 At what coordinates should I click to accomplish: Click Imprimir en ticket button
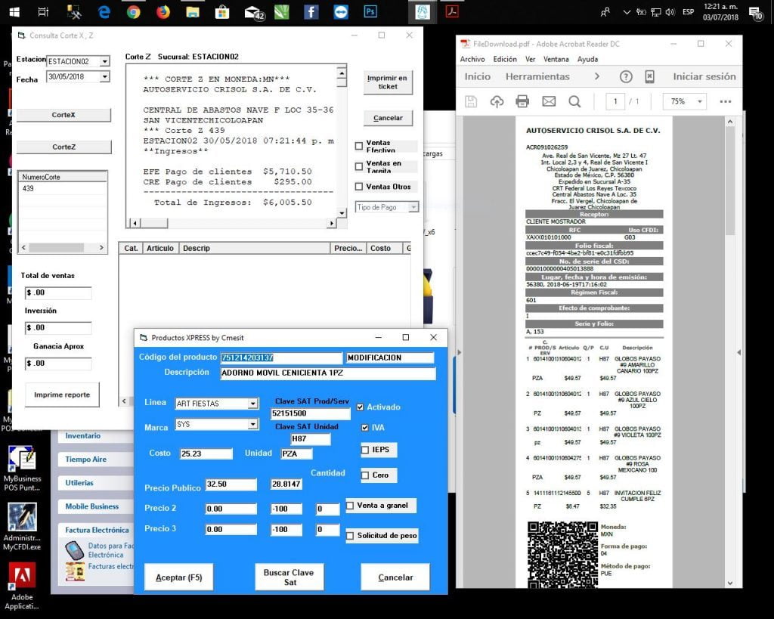(388, 82)
